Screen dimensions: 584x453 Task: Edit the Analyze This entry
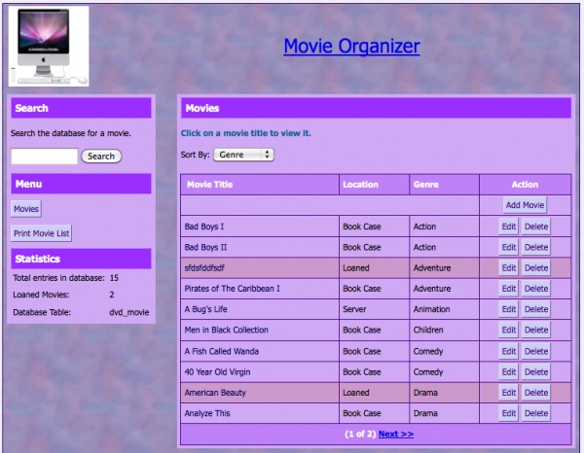tap(508, 413)
